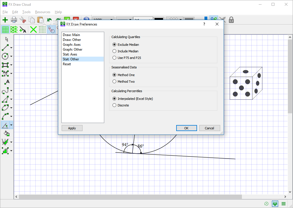Click the padlock Lock icon
Viewport: 293px width, 208px height.
231,20
